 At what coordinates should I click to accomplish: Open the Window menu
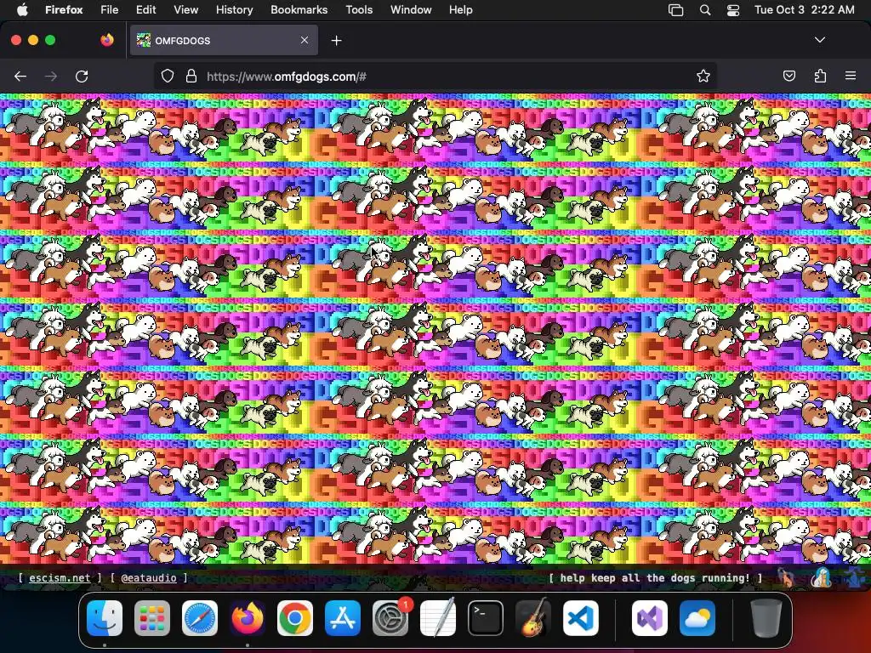pos(411,10)
